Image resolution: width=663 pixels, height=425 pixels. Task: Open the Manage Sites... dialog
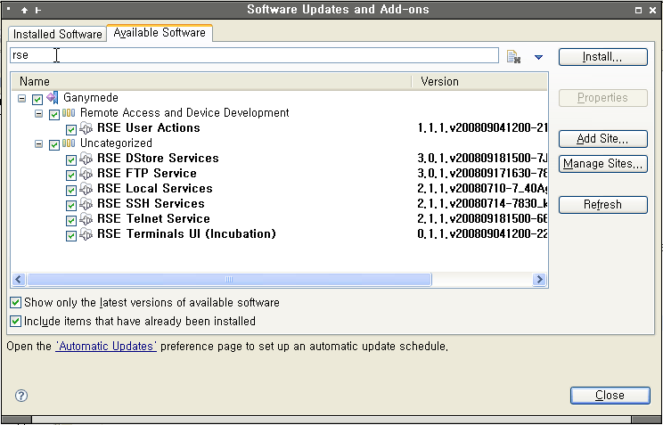[602, 164]
